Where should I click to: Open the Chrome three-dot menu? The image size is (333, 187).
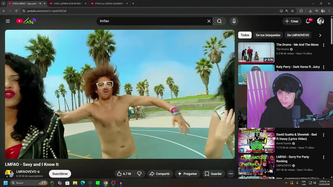click(x=329, y=11)
